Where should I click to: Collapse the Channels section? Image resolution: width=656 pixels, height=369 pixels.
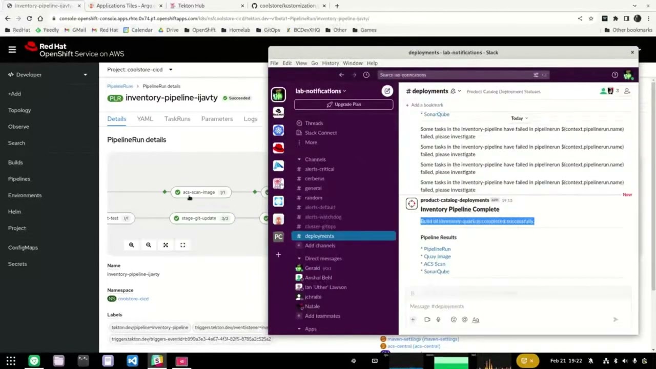(299, 159)
